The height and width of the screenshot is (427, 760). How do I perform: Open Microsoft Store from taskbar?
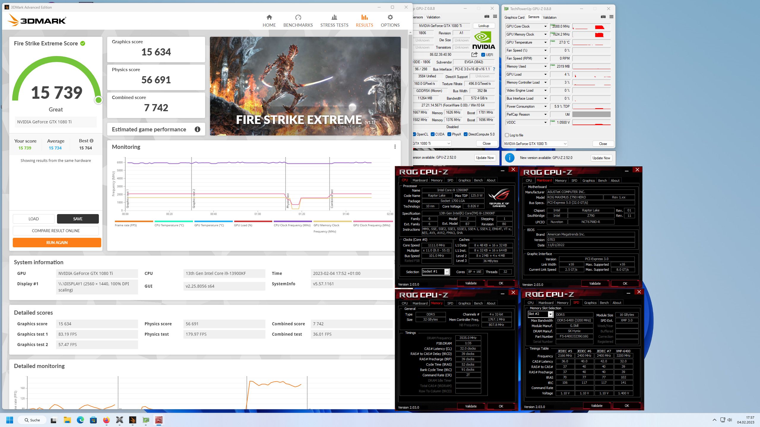[93, 420]
